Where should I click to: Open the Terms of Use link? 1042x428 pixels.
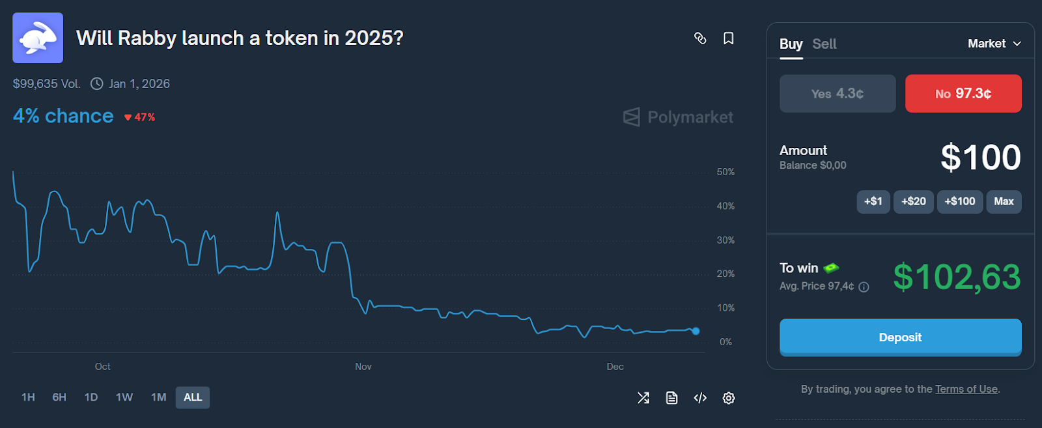pyautogui.click(x=966, y=389)
